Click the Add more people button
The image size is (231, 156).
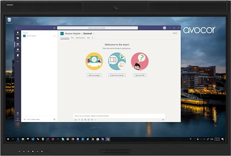click(x=94, y=75)
